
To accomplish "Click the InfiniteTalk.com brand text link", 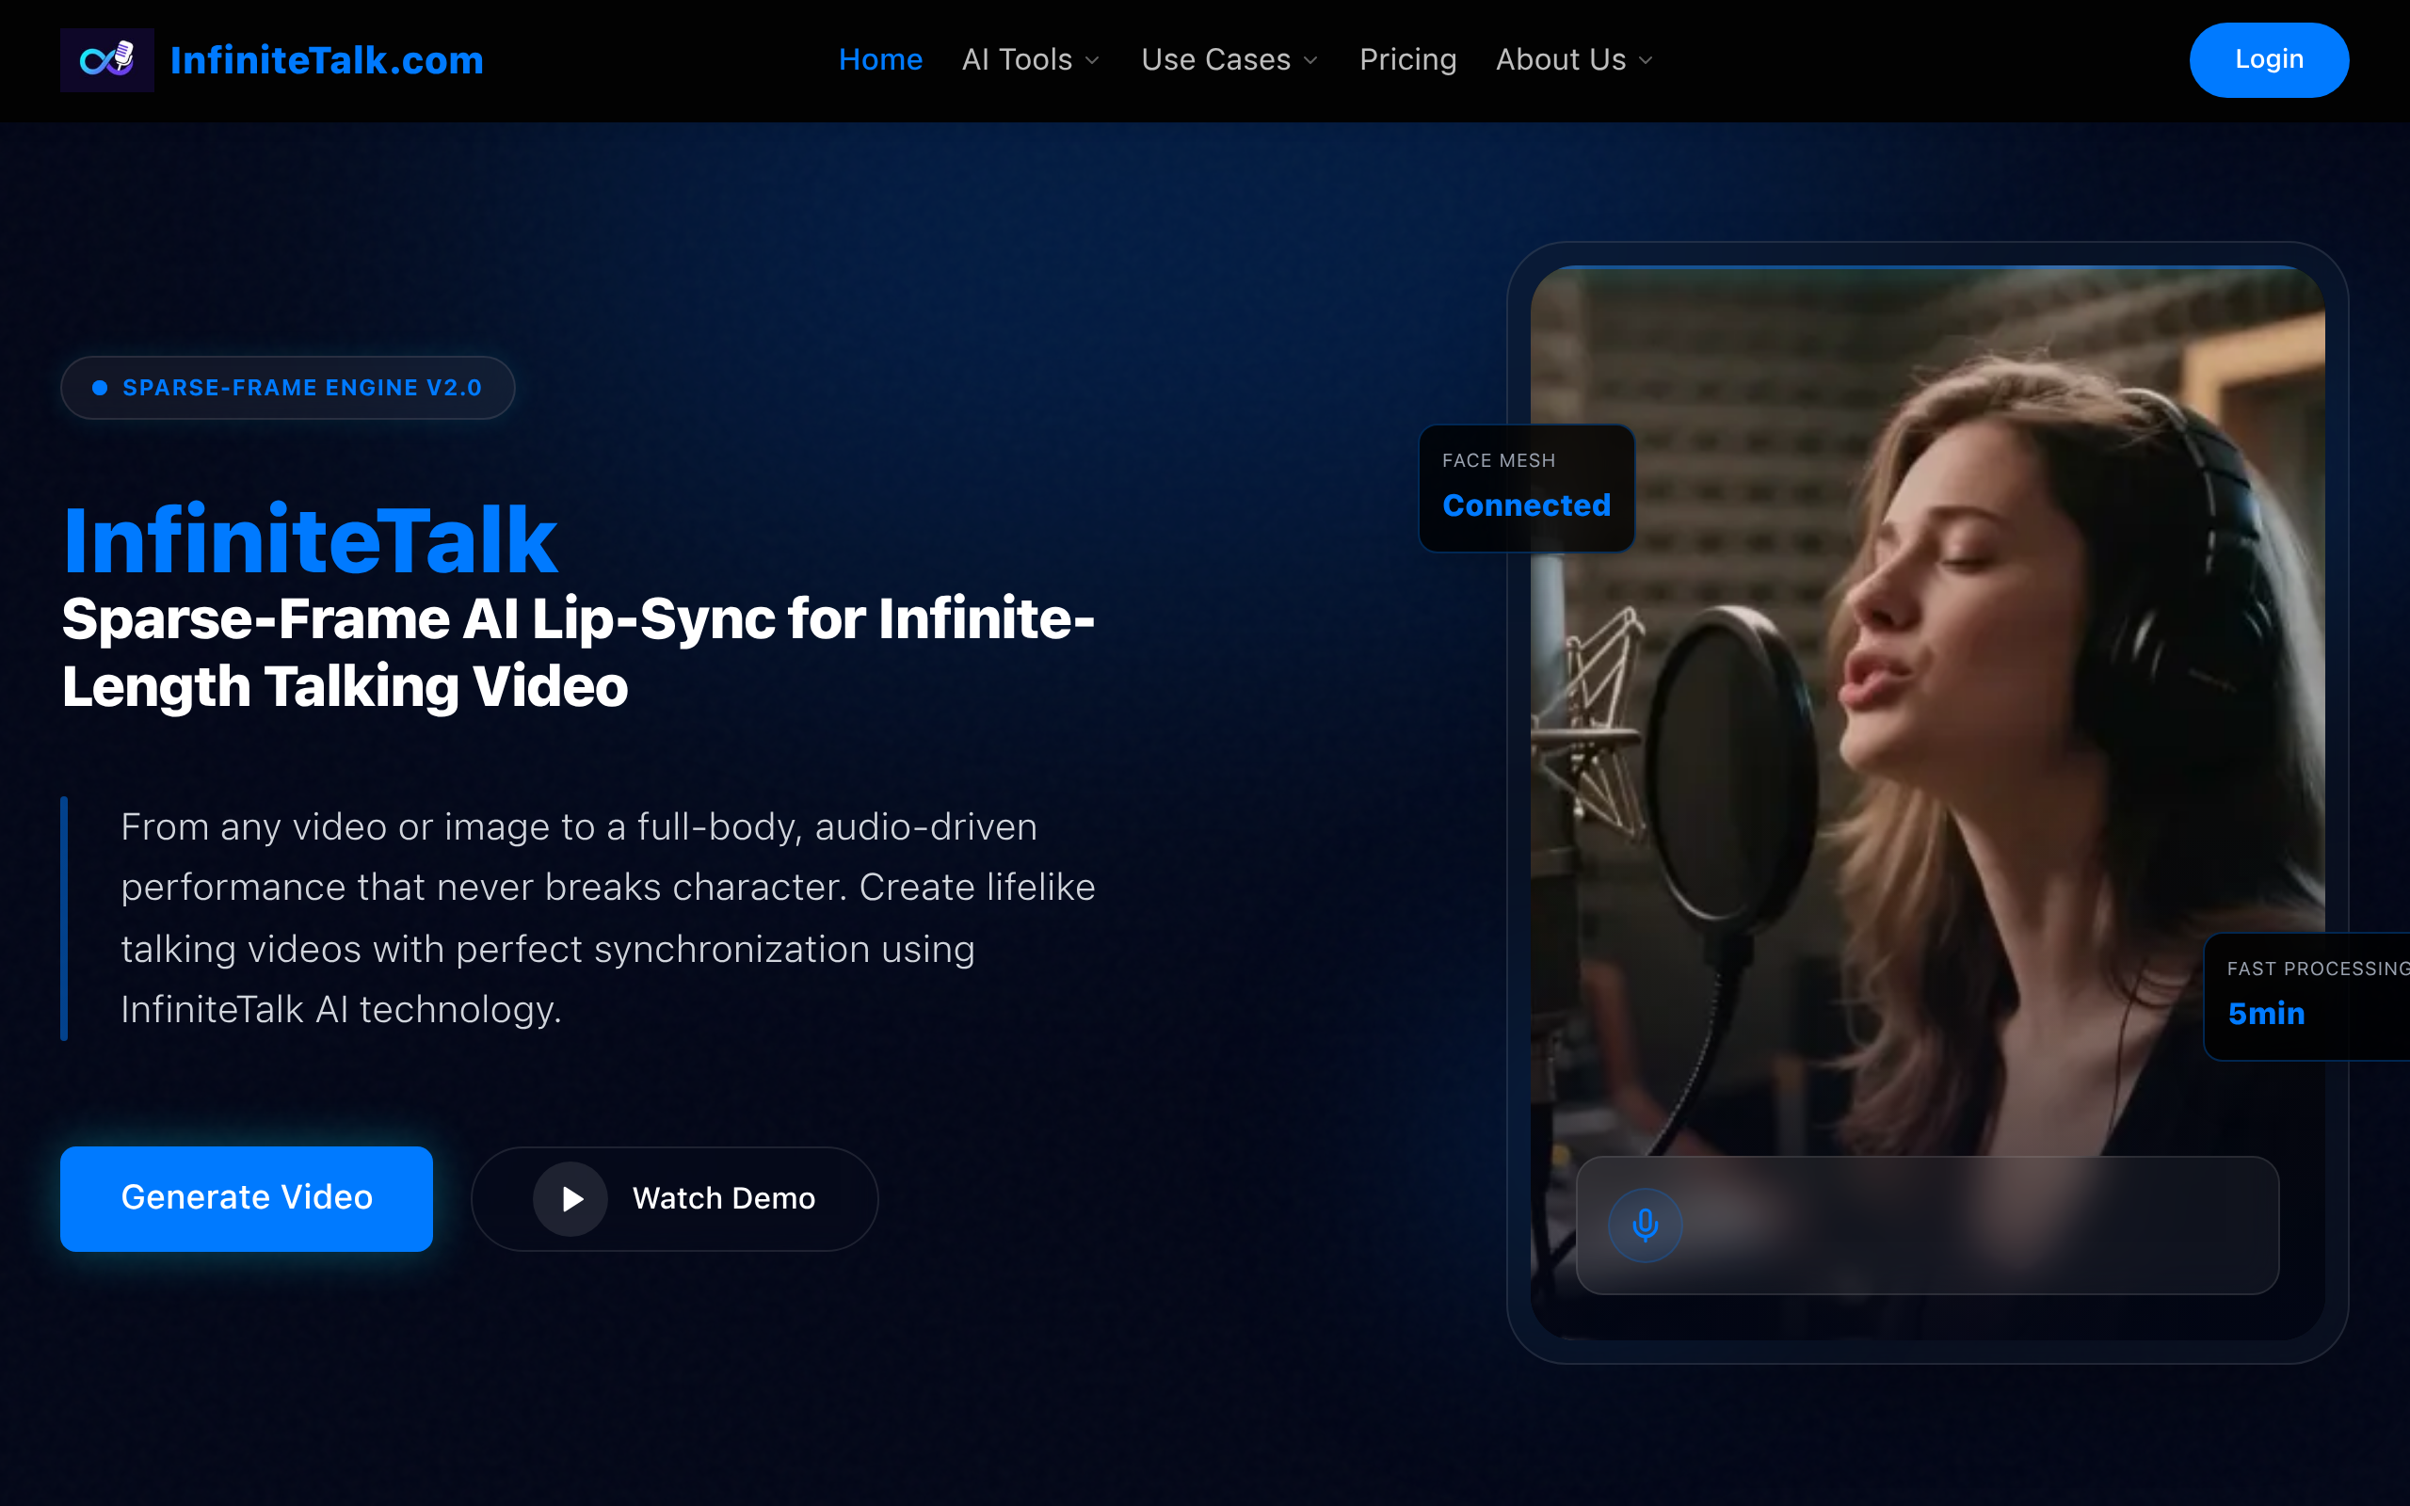I will pos(327,59).
